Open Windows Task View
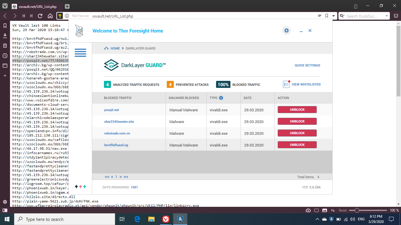401x225 pixels. click(x=122, y=219)
